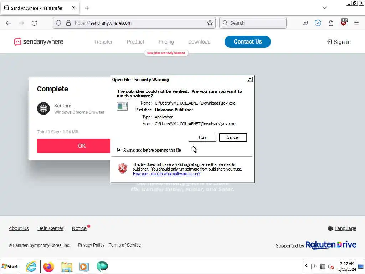
Task: Click the Unknown Publisher text
Action: [174, 110]
